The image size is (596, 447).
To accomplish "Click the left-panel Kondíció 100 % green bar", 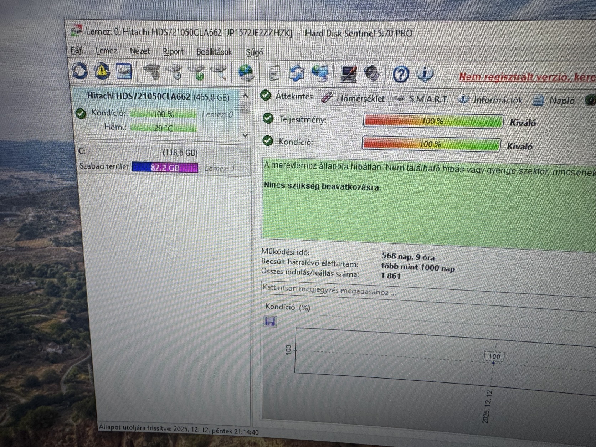I will tap(163, 114).
